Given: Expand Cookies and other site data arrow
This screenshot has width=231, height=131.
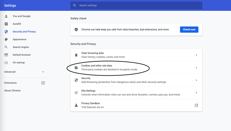Looking at the screenshot, I should click(x=196, y=68).
